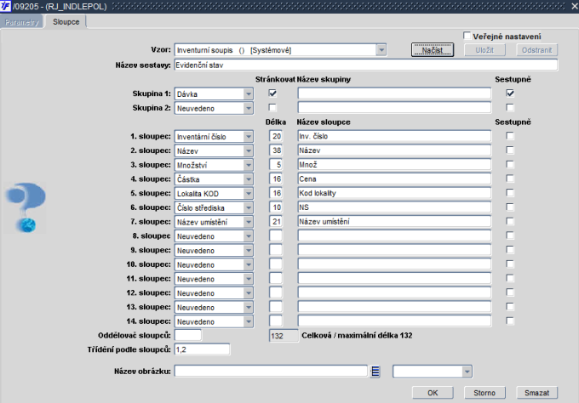Close the window with the X button
Image resolution: width=579 pixels, height=403 pixels.
[x=575, y=6]
